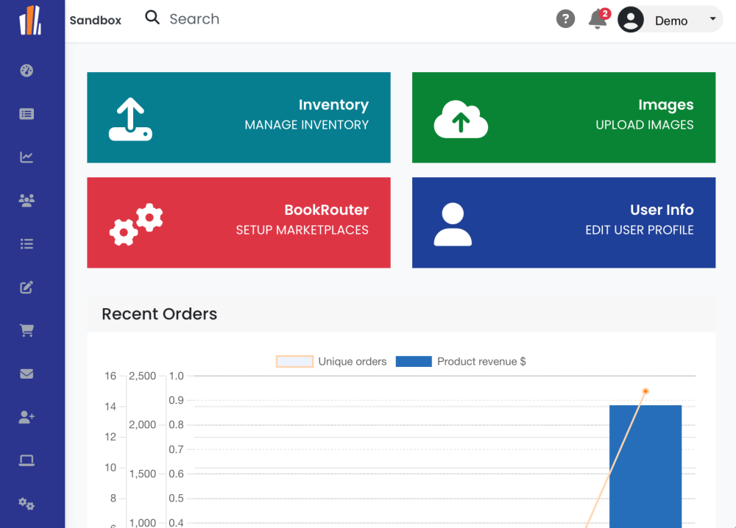This screenshot has width=736, height=528.
Task: Select the dashboard speedometer icon
Action: (x=26, y=71)
